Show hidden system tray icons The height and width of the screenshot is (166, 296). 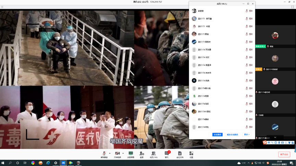pyautogui.click(x=249, y=163)
